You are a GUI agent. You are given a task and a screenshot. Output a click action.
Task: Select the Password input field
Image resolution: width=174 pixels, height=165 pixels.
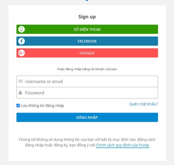[x=90, y=93]
